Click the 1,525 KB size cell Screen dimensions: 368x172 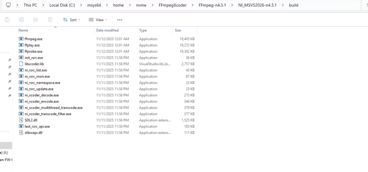(x=188, y=120)
